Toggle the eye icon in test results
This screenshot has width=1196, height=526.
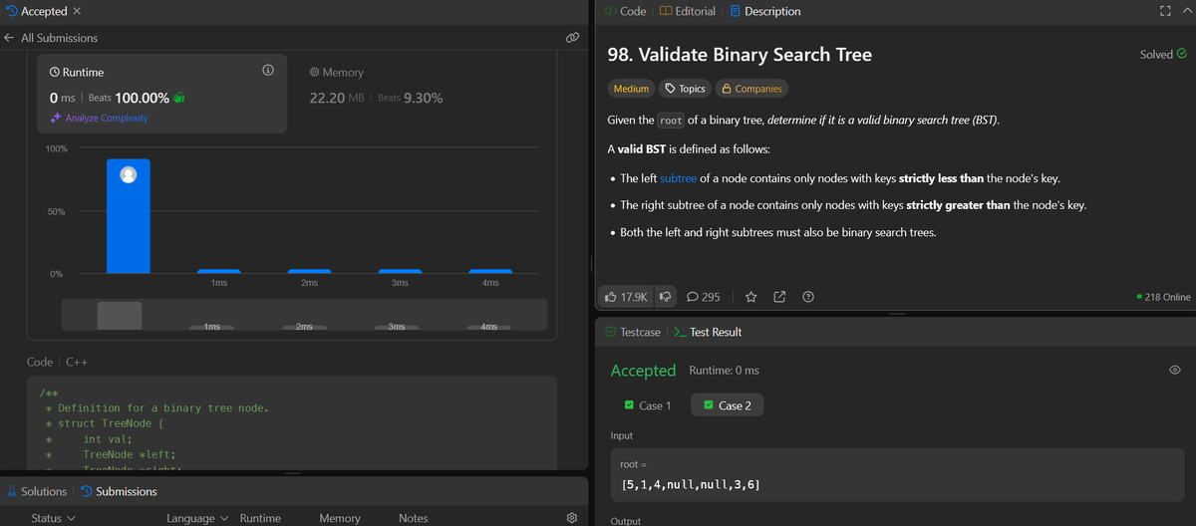tap(1175, 370)
